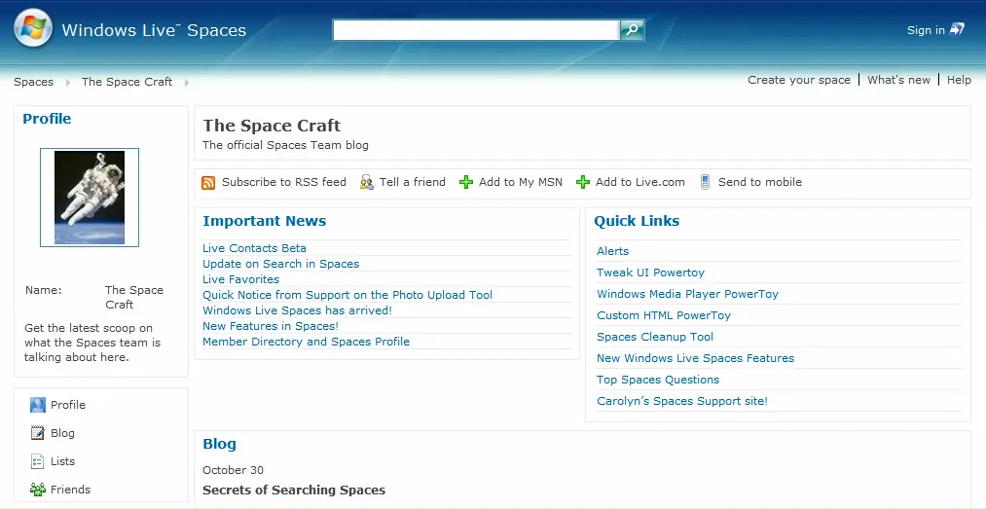Click the orange RSS feed icon
Image resolution: width=986 pixels, height=509 pixels.
[208, 182]
